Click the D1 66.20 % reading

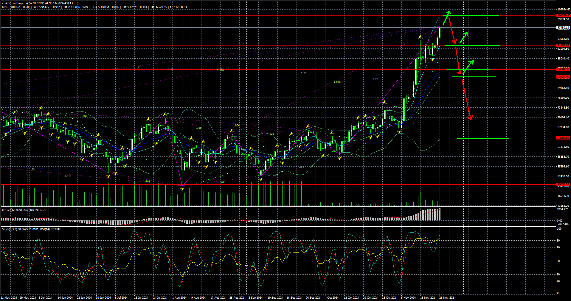159,7
